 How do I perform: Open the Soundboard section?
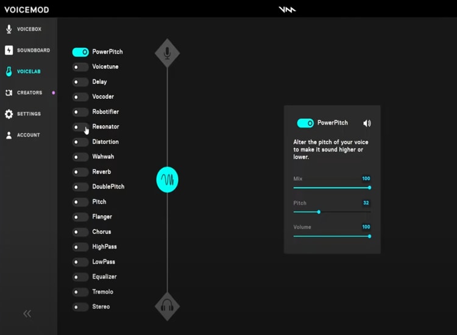[x=29, y=50]
